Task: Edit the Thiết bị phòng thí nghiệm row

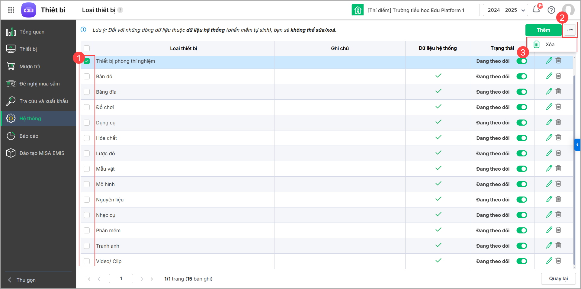Action: click(549, 61)
